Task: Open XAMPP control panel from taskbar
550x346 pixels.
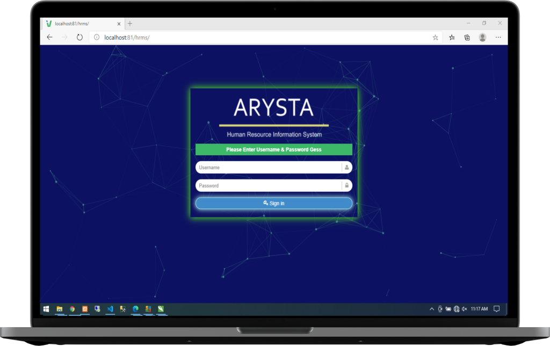Action: point(85,309)
